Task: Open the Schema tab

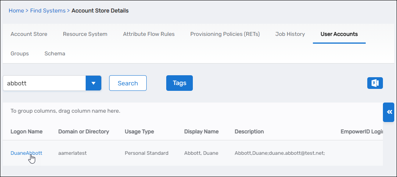Action: coord(55,53)
